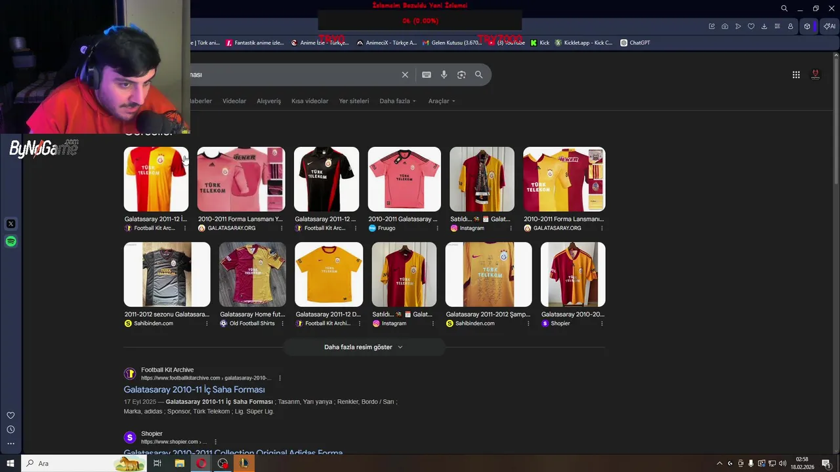Click into the Google search input field
Viewport: 840px width, 472px height.
pyautogui.click(x=295, y=75)
